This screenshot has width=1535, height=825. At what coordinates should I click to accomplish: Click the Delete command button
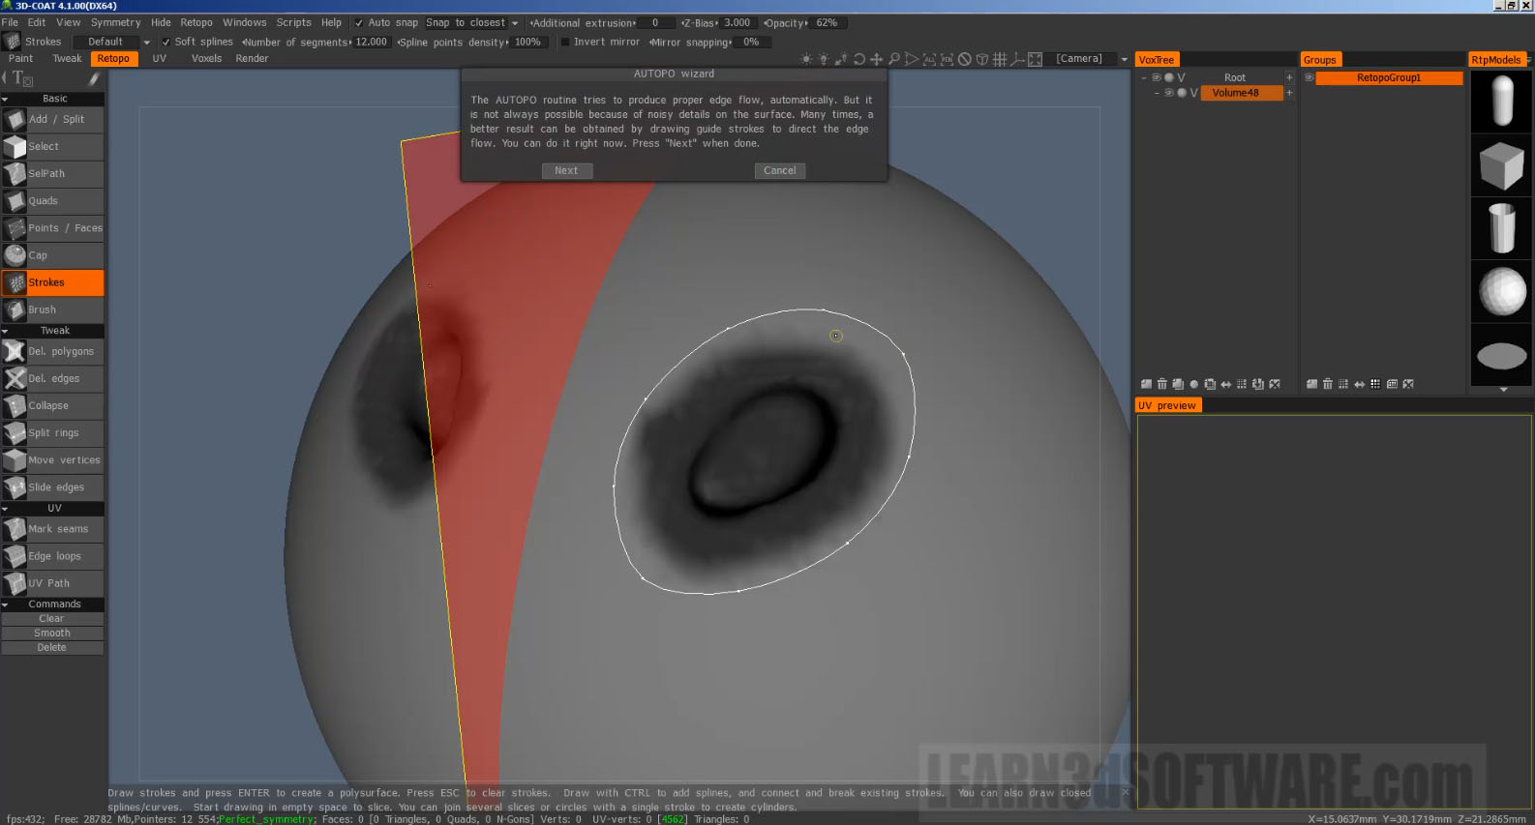tap(52, 648)
